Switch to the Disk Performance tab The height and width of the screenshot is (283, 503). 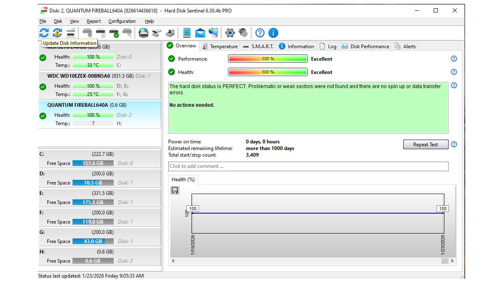point(366,47)
